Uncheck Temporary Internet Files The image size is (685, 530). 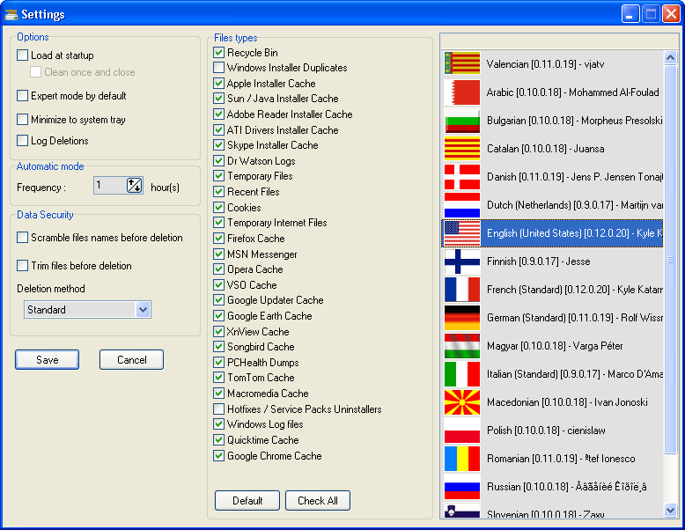point(219,223)
